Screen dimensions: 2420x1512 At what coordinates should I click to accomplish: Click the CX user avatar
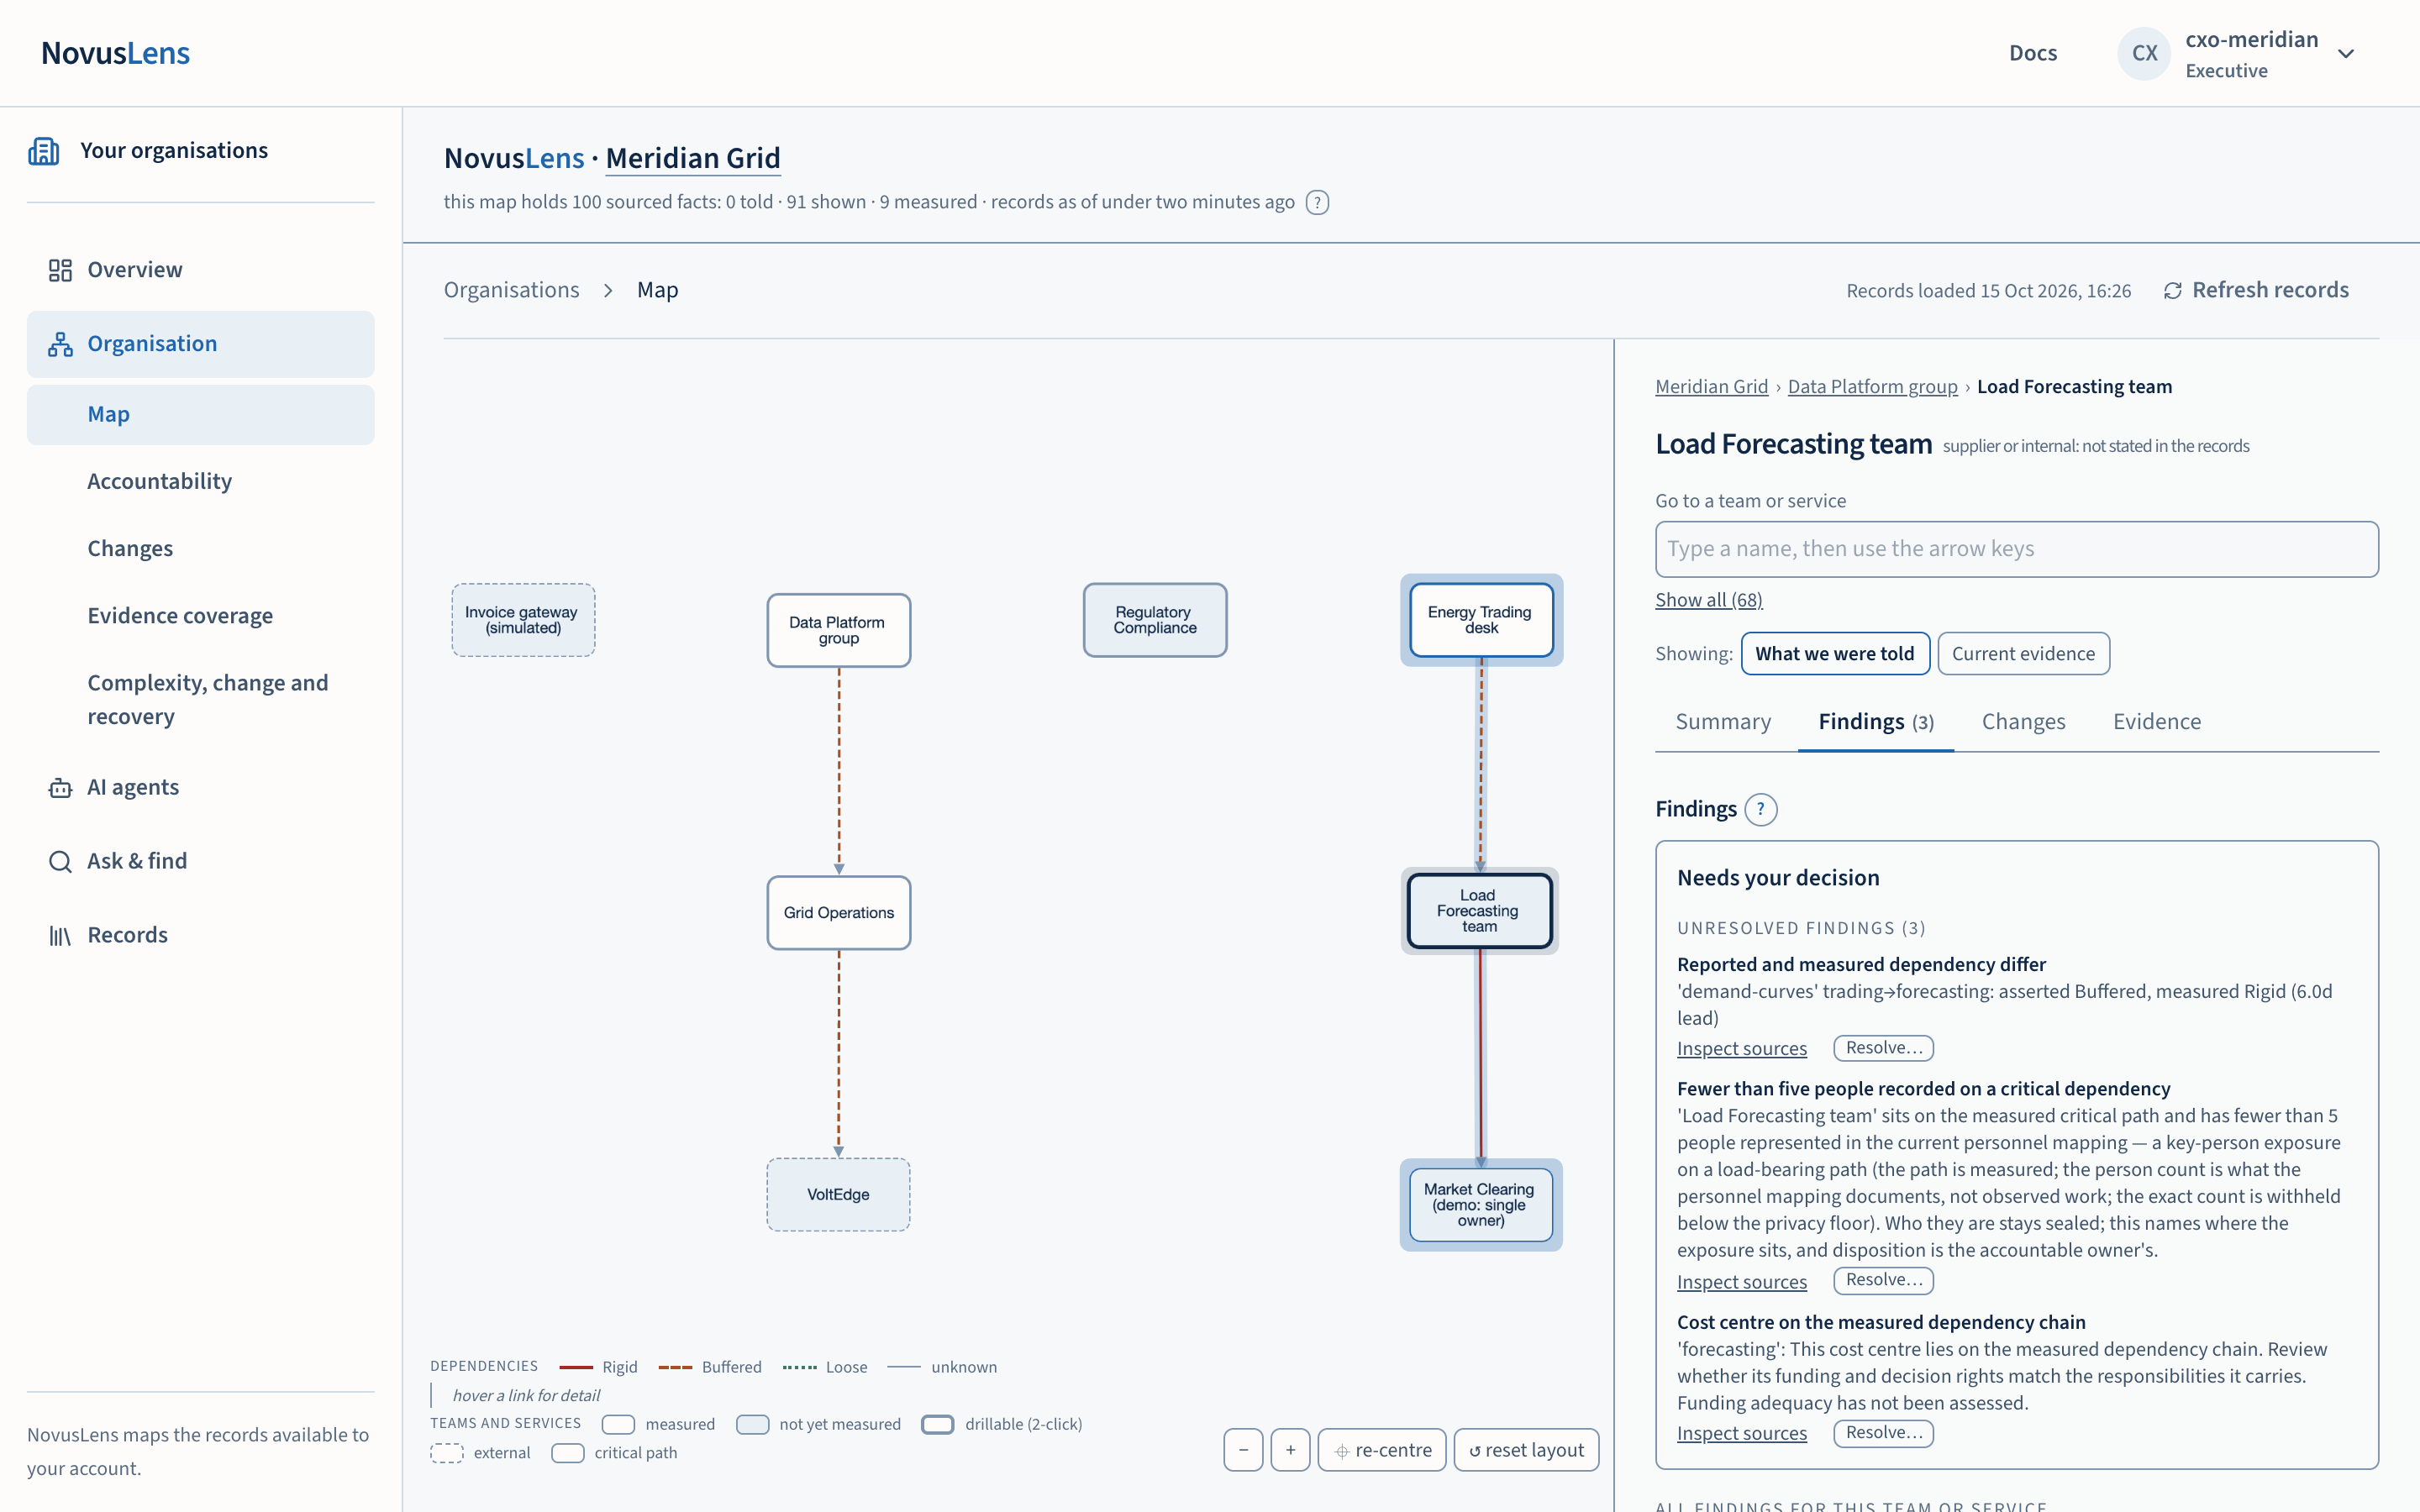2144,53
